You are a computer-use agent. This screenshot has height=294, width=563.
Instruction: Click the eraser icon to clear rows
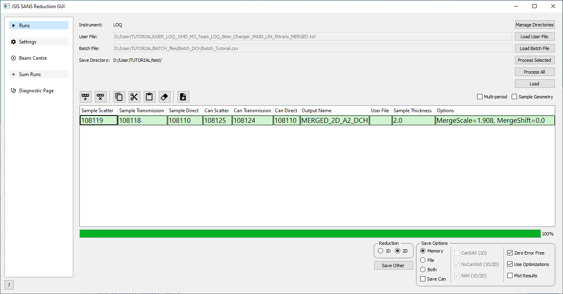tap(164, 97)
